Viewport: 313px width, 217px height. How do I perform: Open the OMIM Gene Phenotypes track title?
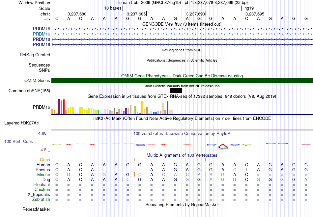click(182, 76)
